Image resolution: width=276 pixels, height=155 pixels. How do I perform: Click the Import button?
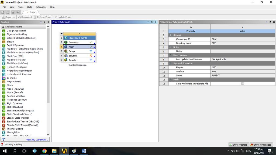pos(8,17)
